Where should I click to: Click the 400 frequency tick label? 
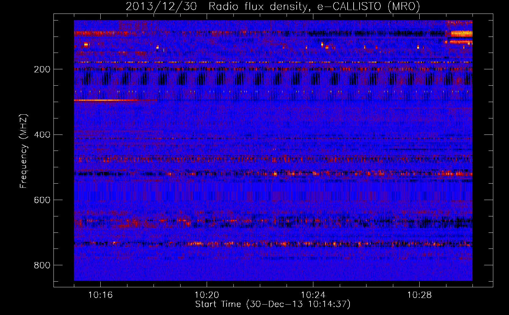point(42,135)
